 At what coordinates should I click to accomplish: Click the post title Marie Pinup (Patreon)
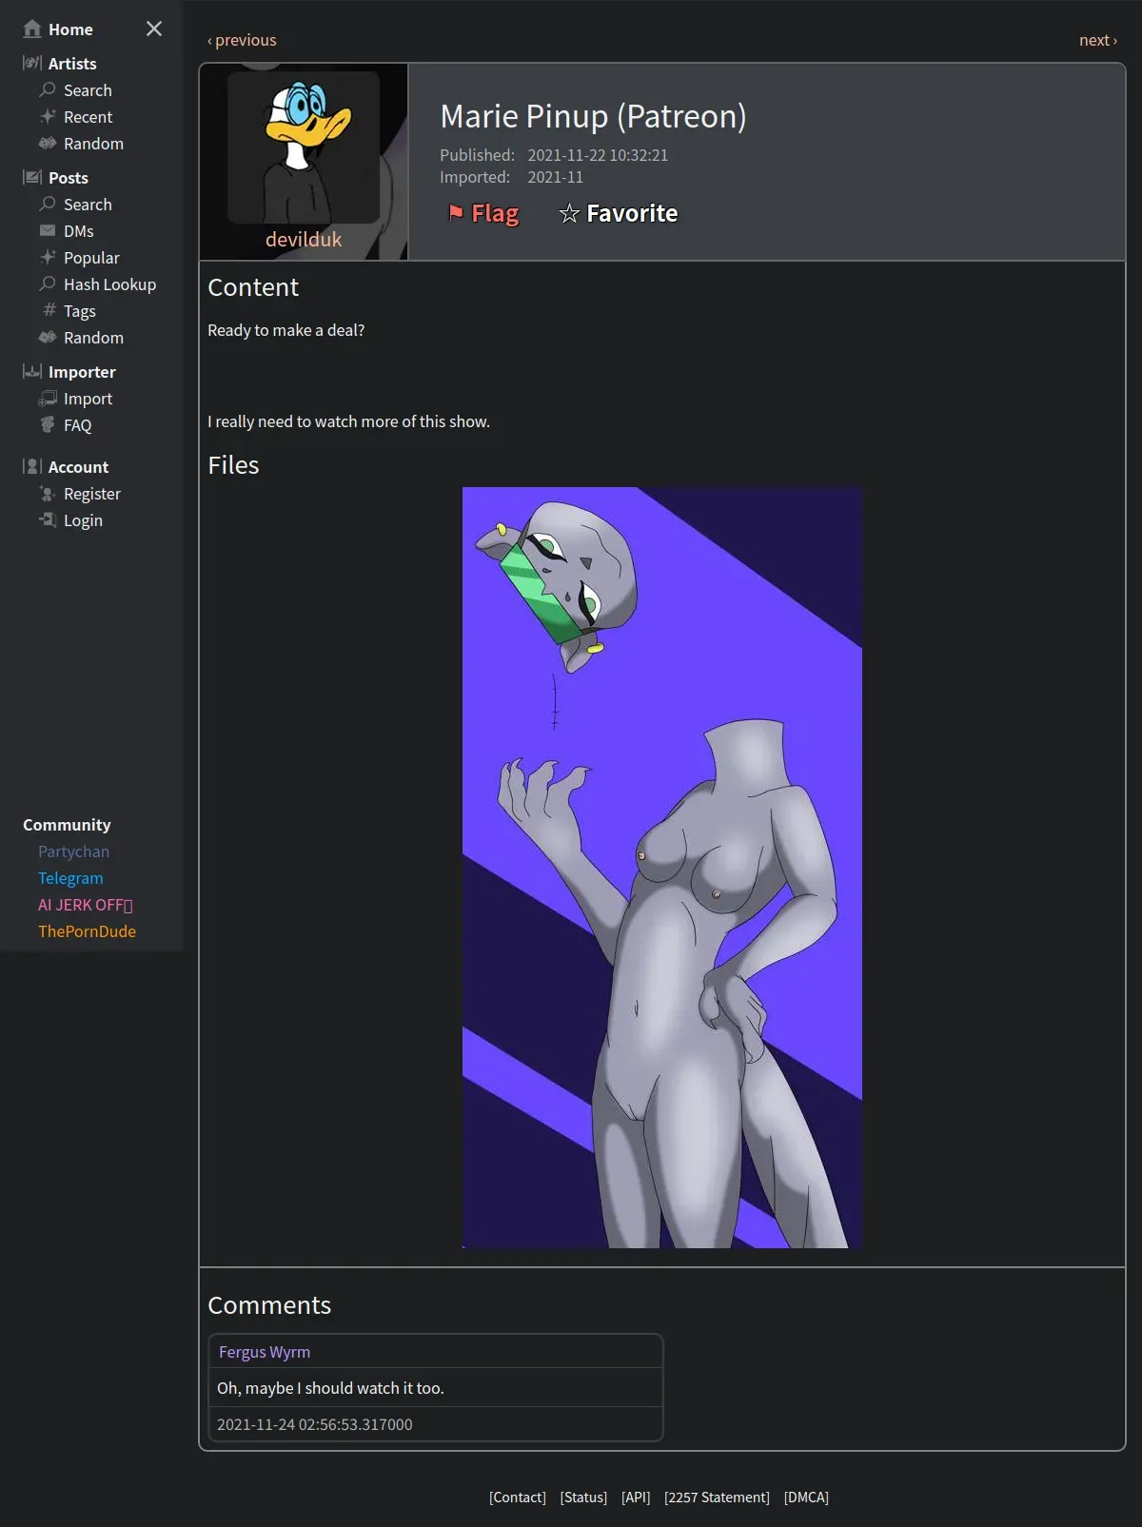593,116
